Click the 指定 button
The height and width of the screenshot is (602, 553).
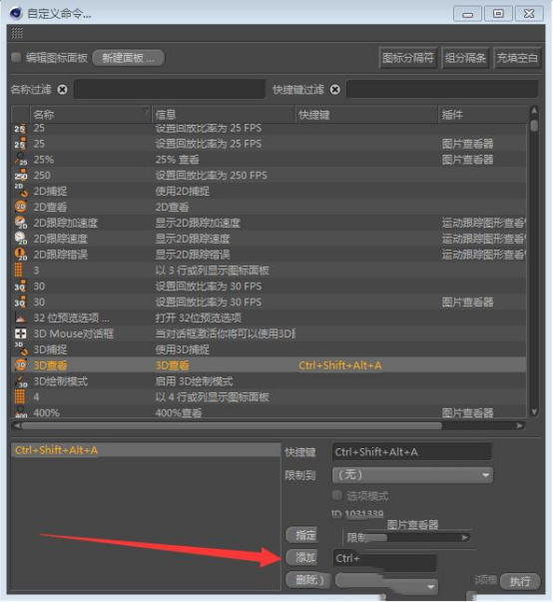(x=301, y=534)
